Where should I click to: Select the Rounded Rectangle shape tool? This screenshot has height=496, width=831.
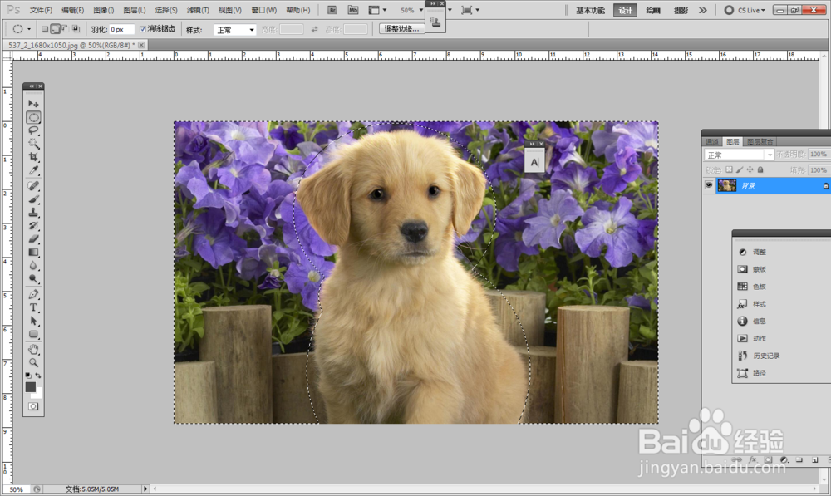(33, 334)
